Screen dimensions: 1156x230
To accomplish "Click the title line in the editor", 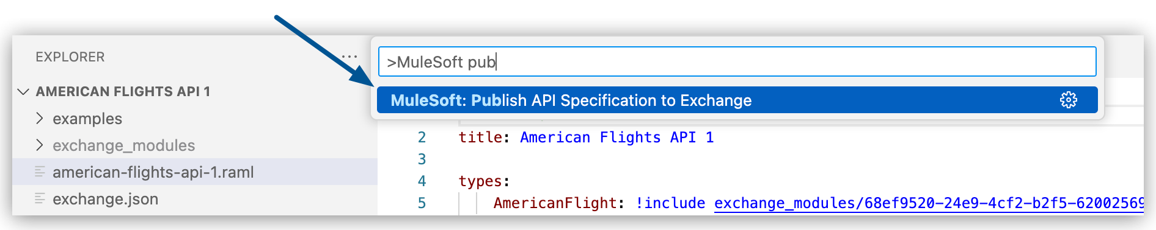I will click(x=586, y=138).
